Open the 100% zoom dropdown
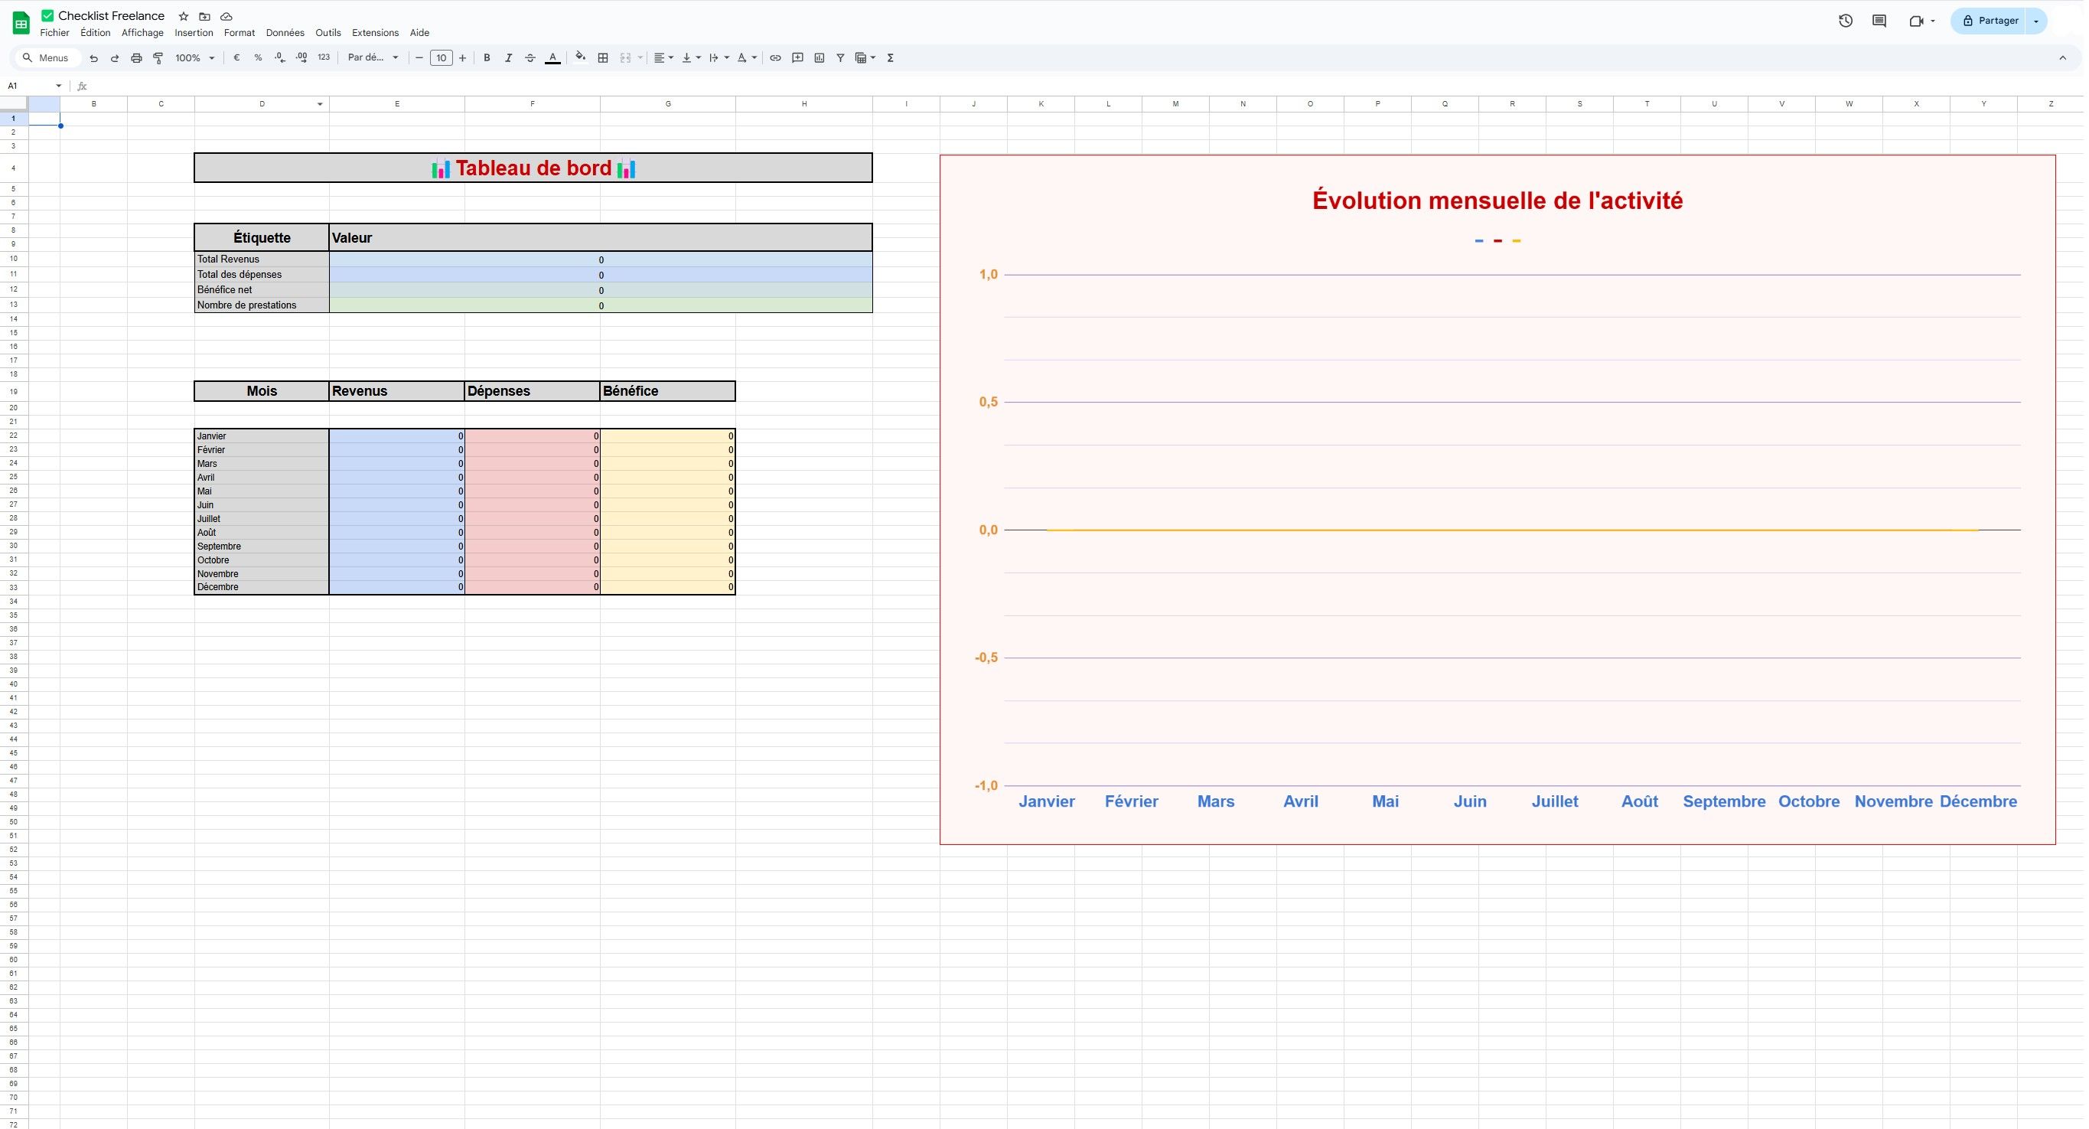 (194, 57)
